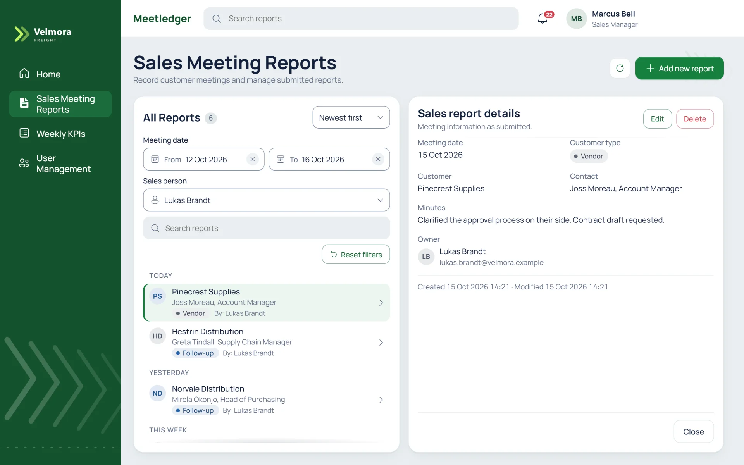Delete the sales report
The image size is (744, 465).
tap(695, 119)
